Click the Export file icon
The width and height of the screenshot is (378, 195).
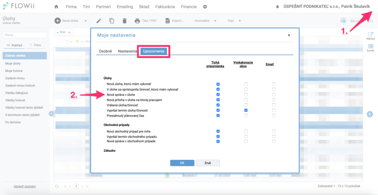[x=168, y=21]
